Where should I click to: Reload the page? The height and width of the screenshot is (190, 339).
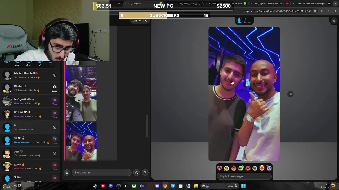click(x=322, y=11)
